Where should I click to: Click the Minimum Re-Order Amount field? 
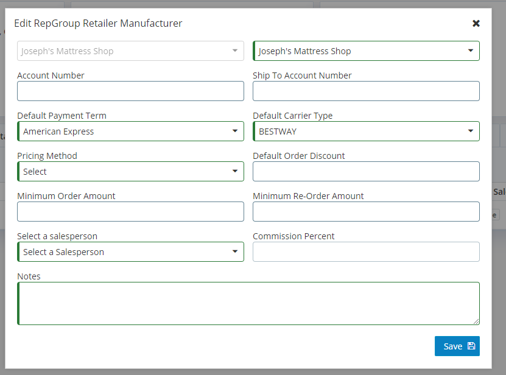pyautogui.click(x=367, y=212)
